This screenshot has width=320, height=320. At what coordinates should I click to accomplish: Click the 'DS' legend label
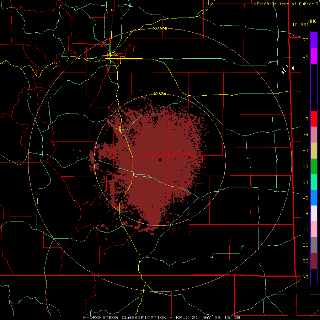click(x=305, y=214)
